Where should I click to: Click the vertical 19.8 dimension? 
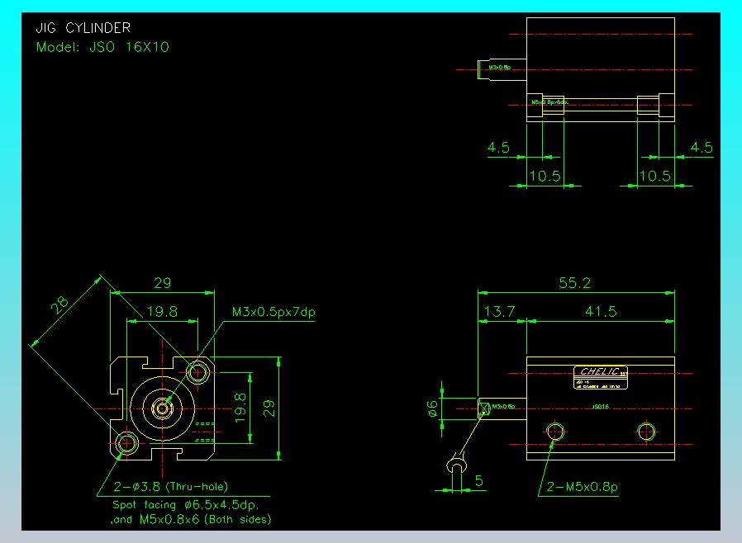click(x=240, y=408)
